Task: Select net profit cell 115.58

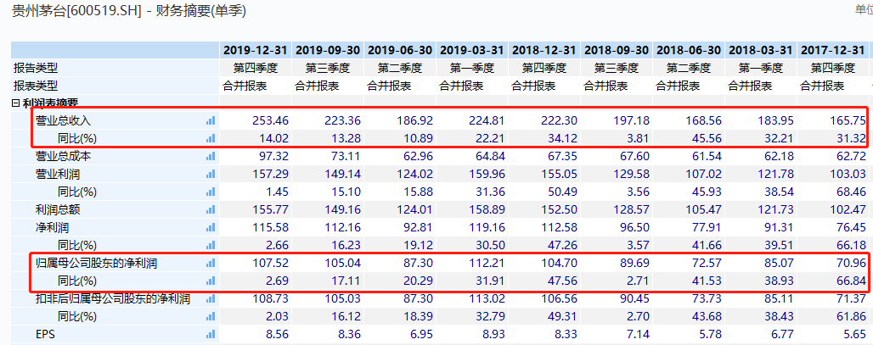Action: tap(271, 227)
